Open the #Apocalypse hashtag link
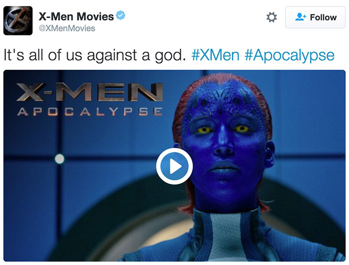Screen dimensions: 349x265 pyautogui.click(x=289, y=55)
